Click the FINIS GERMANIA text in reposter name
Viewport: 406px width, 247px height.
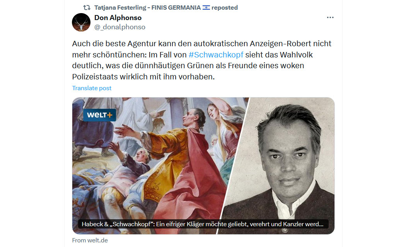[176, 7]
